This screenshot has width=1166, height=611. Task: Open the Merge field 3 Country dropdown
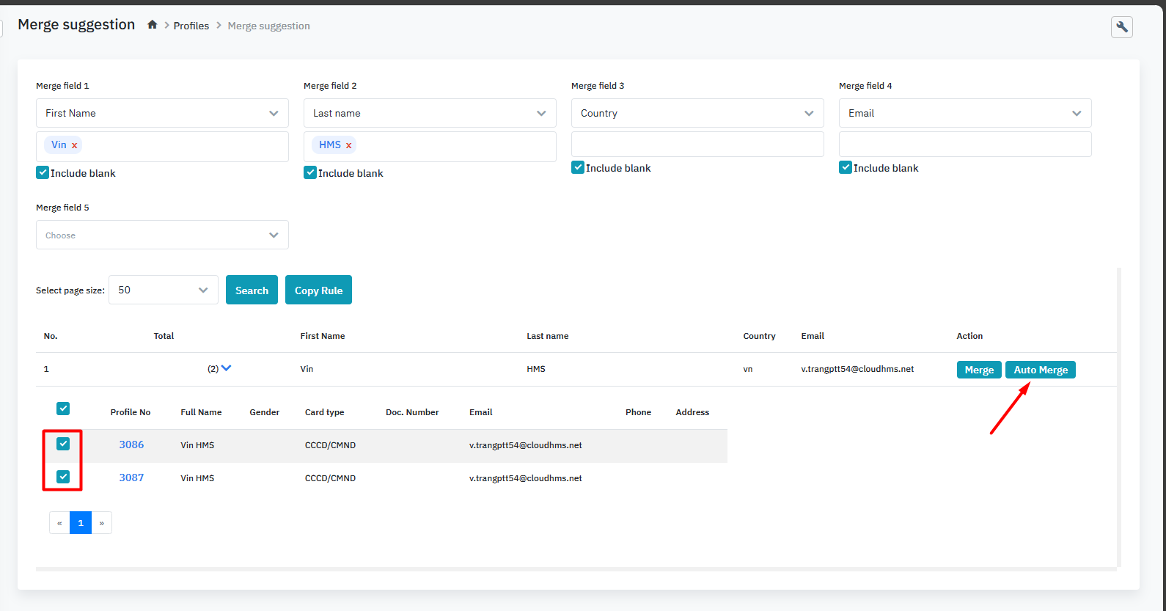pyautogui.click(x=697, y=113)
